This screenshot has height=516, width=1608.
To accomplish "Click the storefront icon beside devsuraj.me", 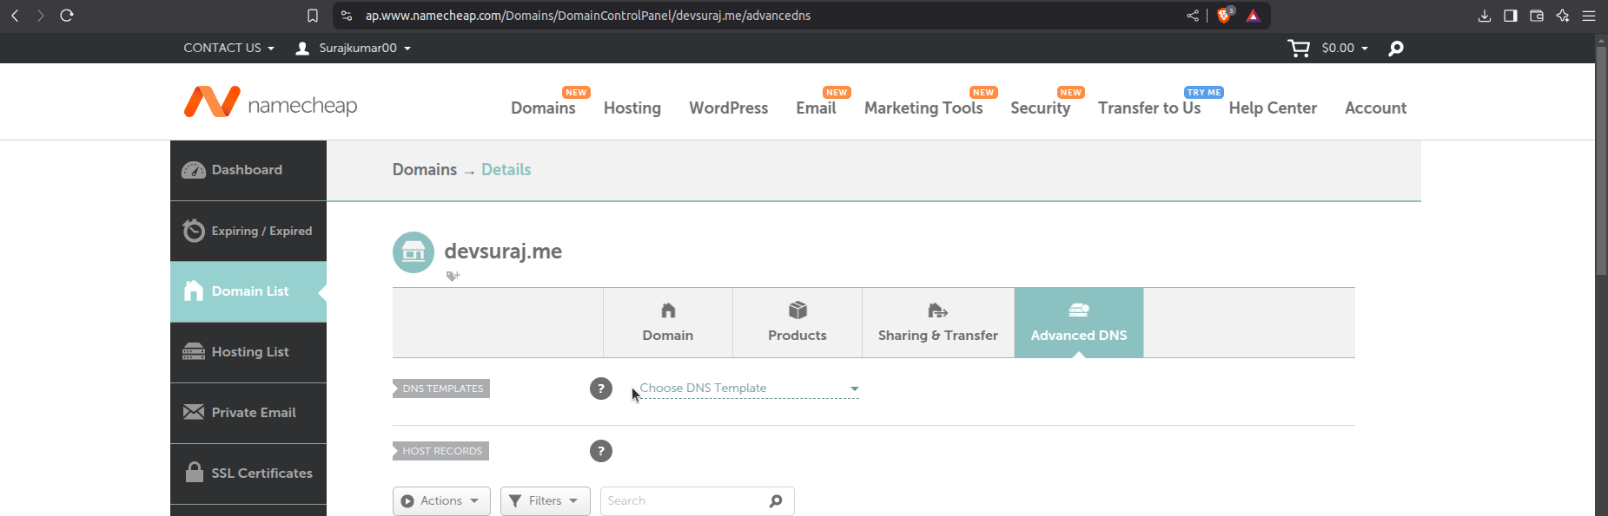I will point(414,252).
